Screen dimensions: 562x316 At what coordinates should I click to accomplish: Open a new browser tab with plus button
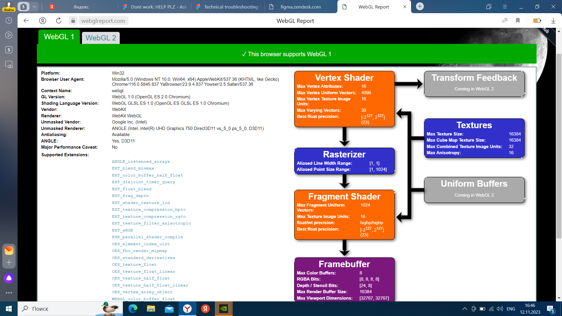tap(420, 6)
